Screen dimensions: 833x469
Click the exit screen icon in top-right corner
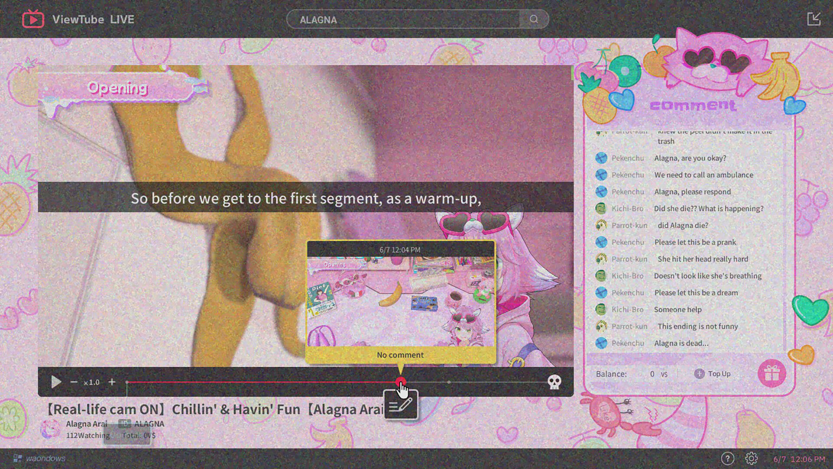tap(814, 18)
